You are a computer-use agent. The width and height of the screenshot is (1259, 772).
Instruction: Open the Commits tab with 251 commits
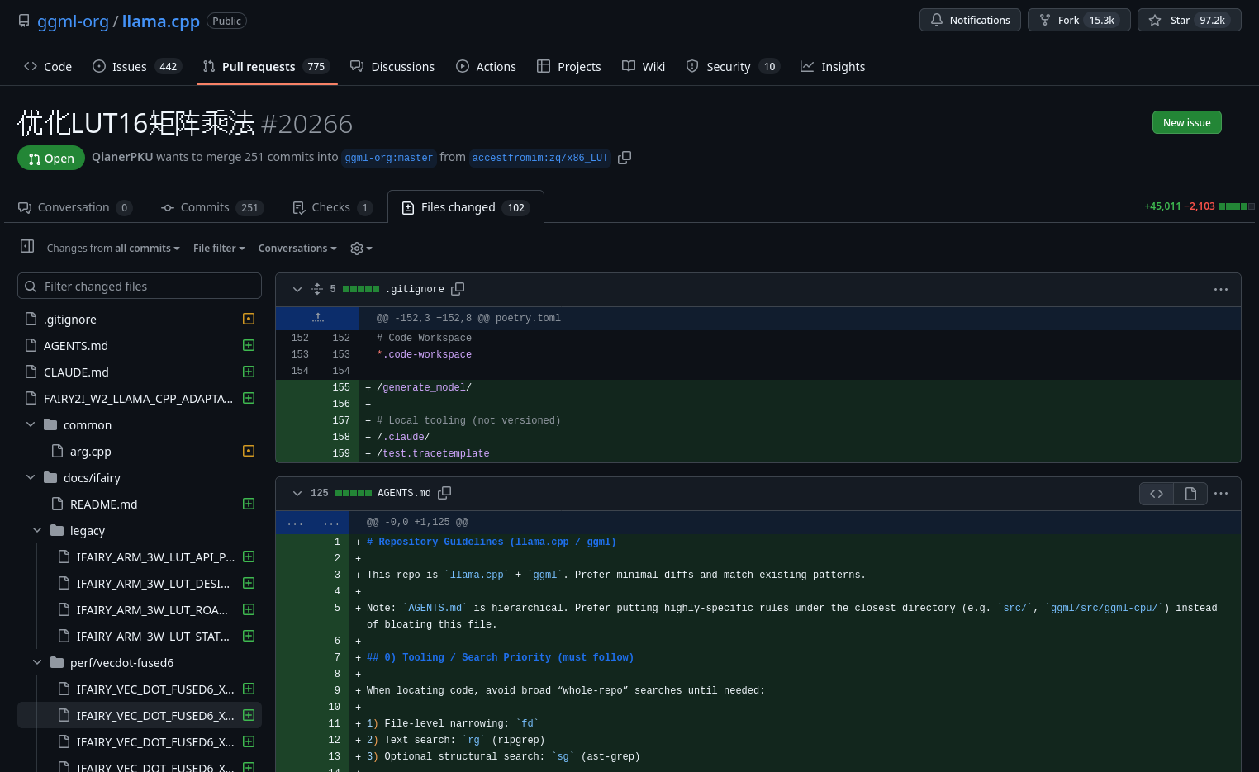212,207
